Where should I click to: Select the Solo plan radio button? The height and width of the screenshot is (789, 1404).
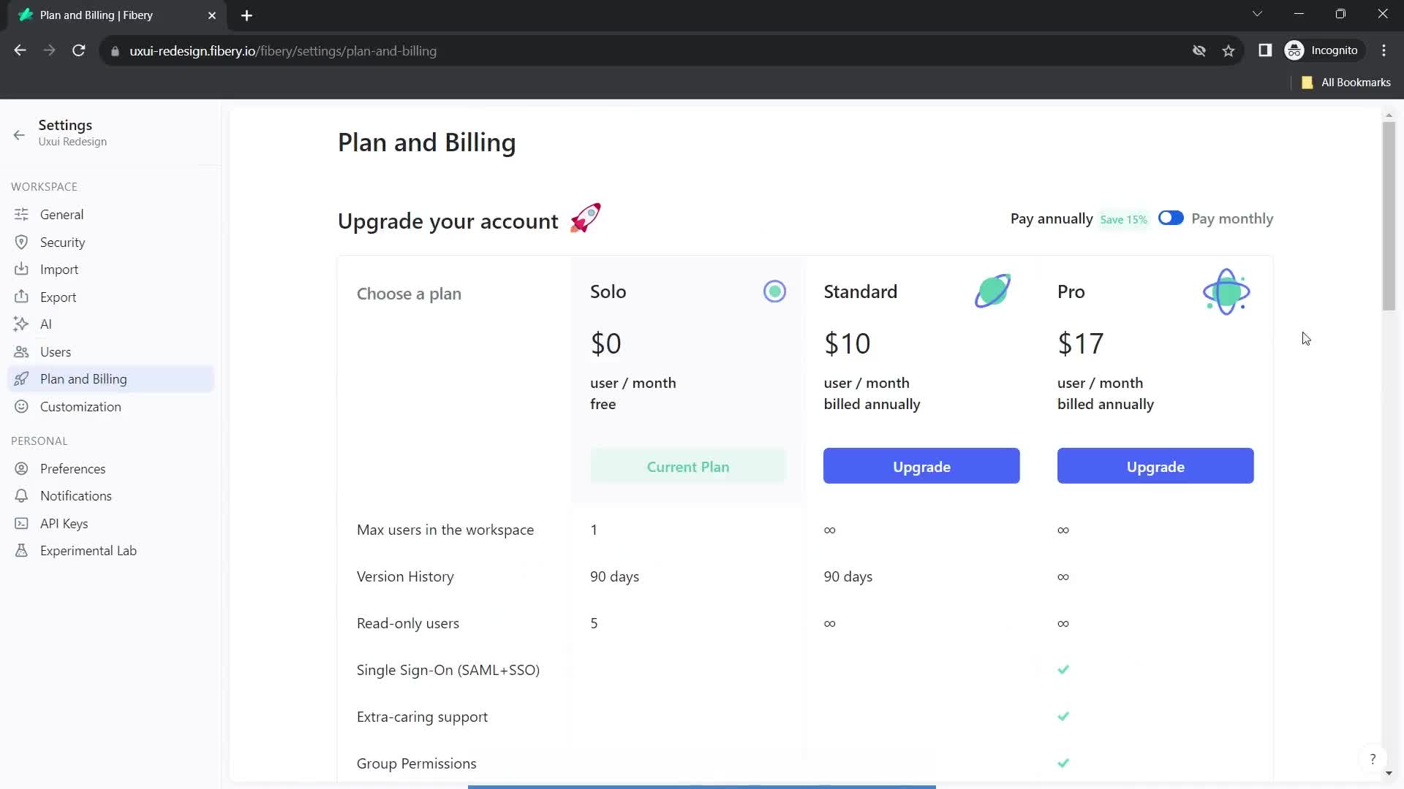pyautogui.click(x=774, y=291)
